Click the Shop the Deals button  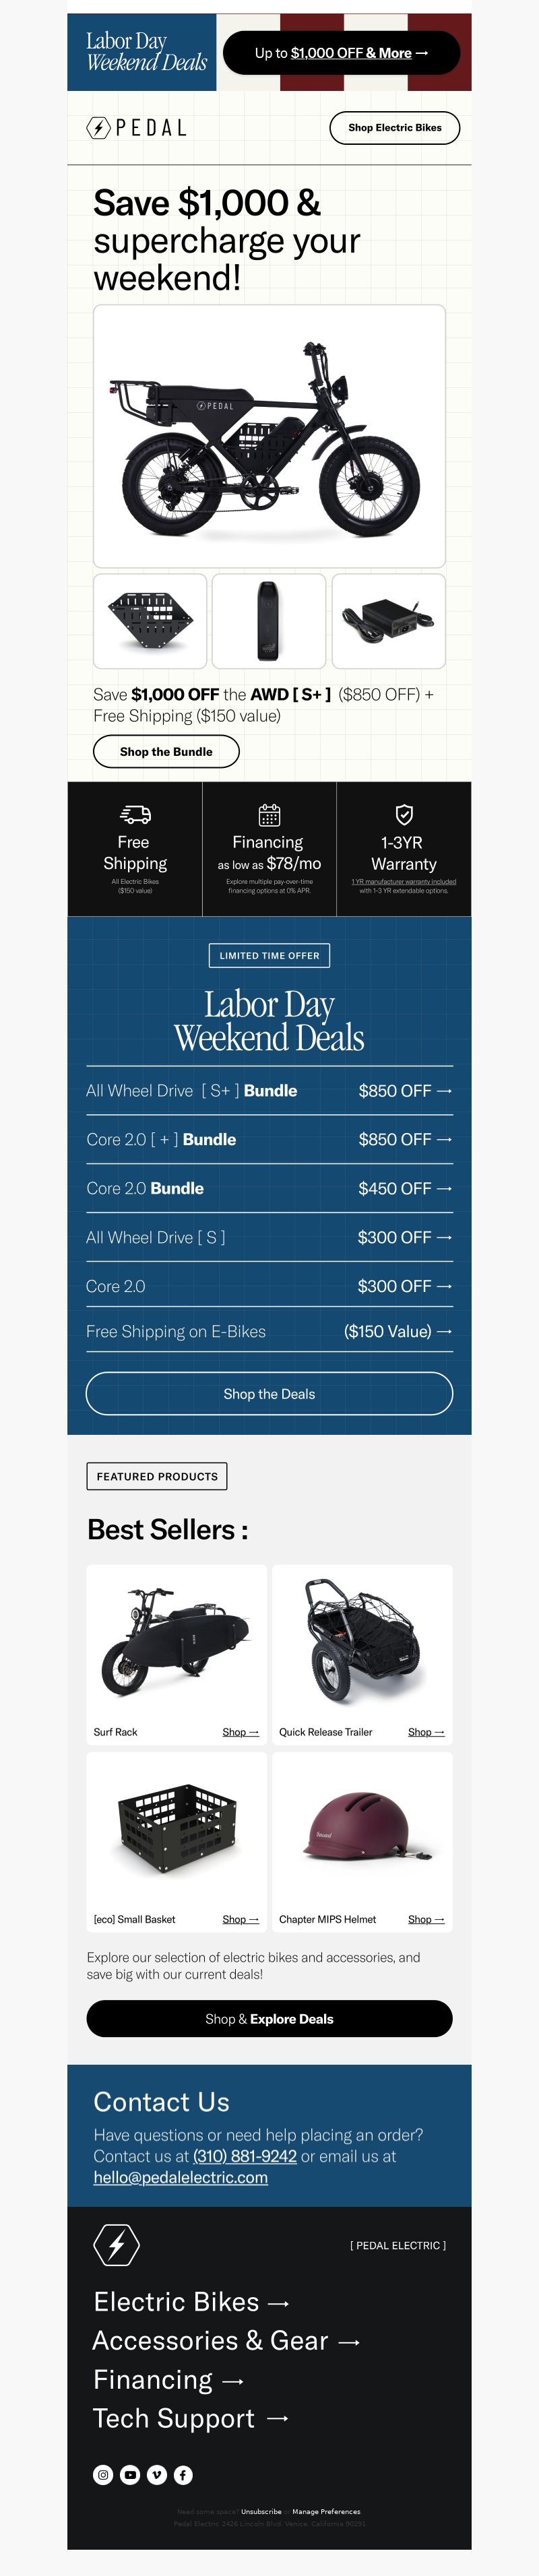tap(269, 1394)
